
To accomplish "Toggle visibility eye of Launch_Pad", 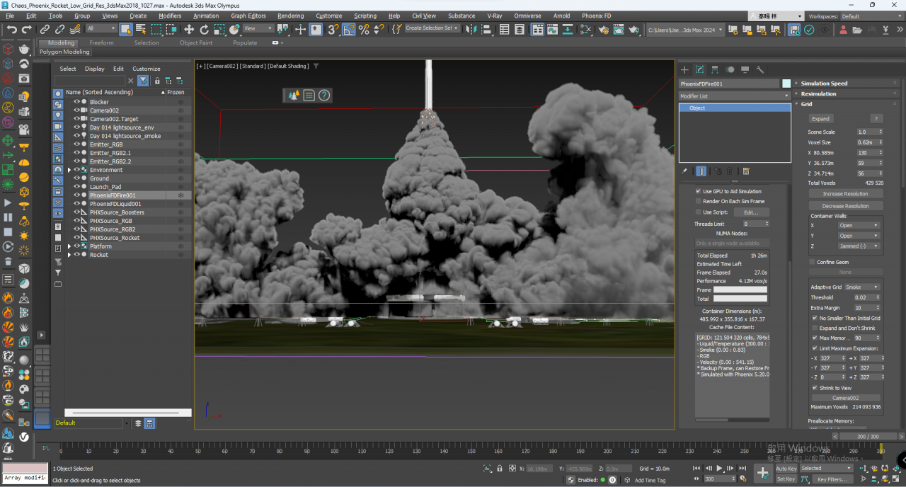I will pyautogui.click(x=76, y=187).
